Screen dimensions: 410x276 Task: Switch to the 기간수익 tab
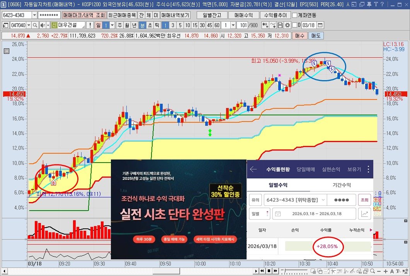pyautogui.click(x=342, y=185)
